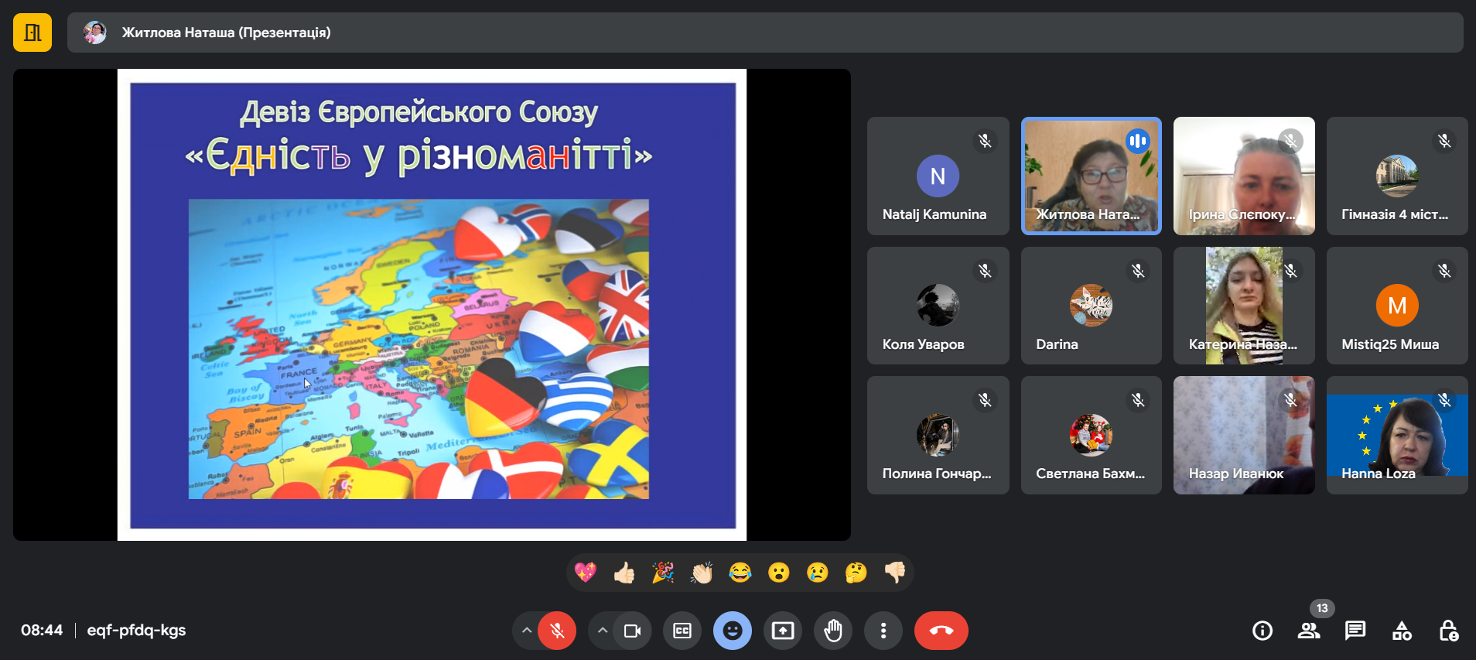Unmute the microphone
This screenshot has width=1476, height=660.
click(557, 631)
